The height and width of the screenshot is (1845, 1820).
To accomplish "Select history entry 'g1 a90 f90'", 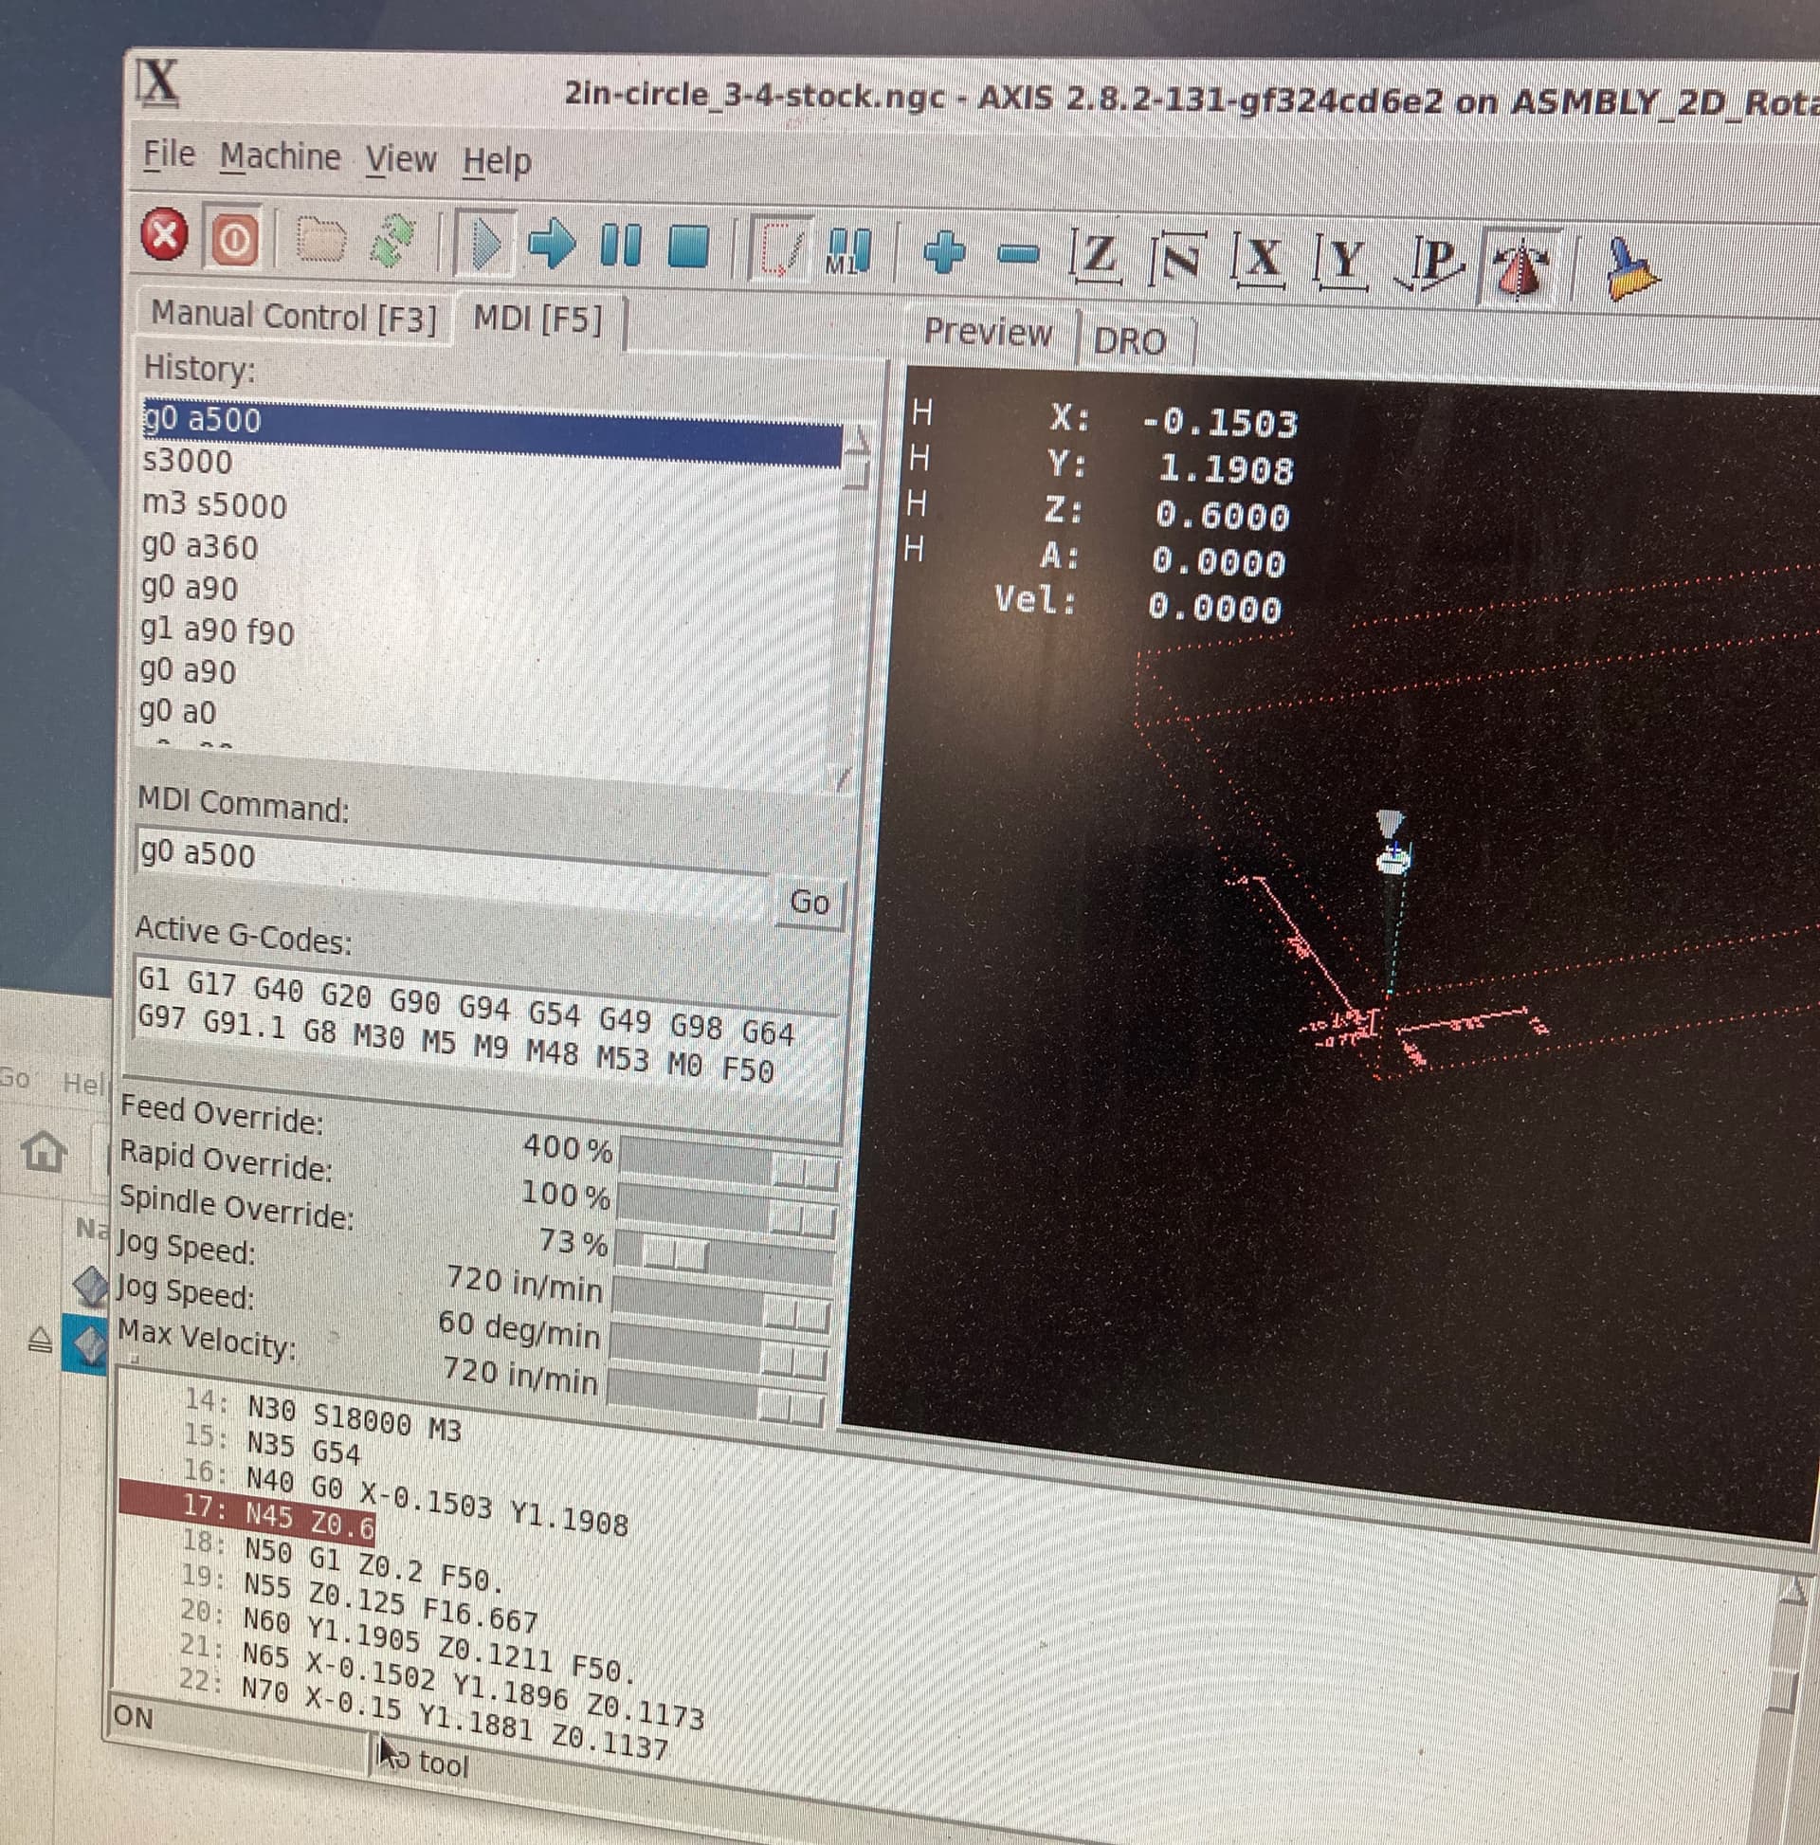I will click(218, 630).
